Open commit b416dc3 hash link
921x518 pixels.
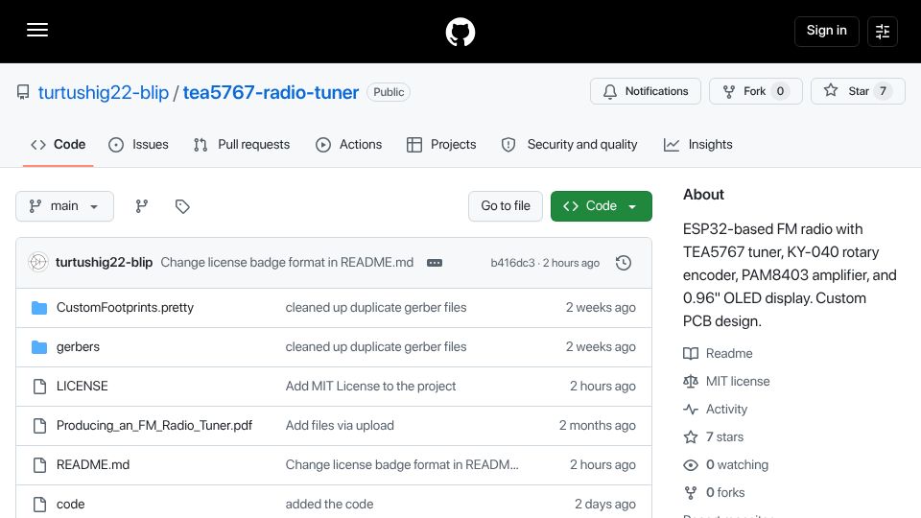(x=512, y=263)
